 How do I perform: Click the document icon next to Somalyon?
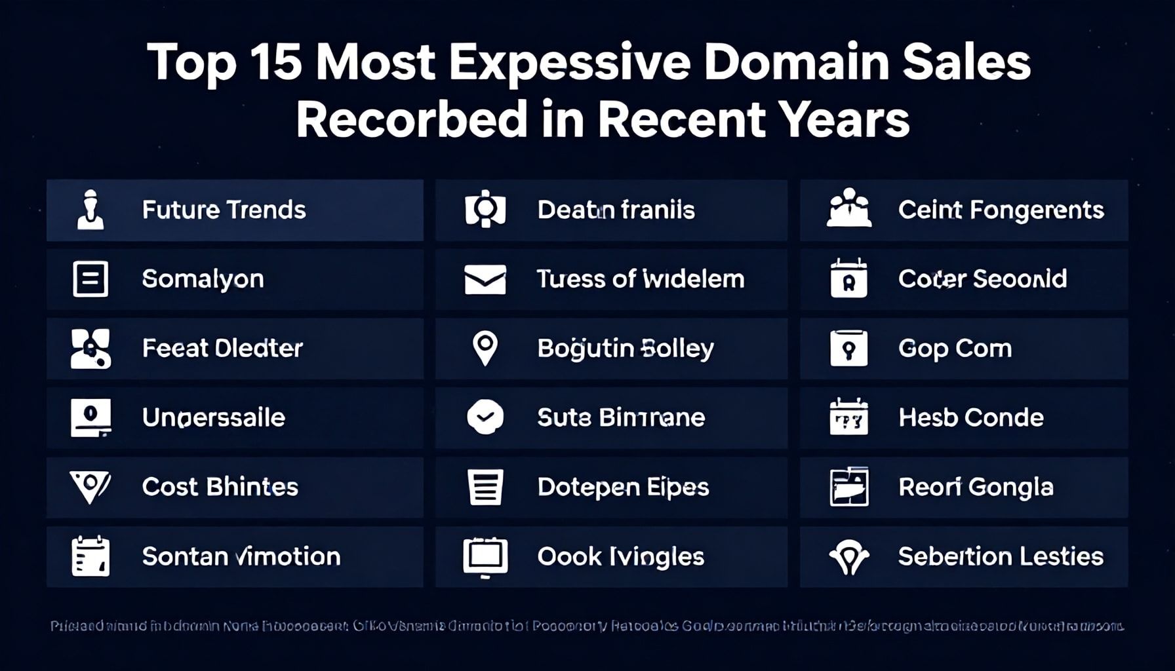pos(90,279)
